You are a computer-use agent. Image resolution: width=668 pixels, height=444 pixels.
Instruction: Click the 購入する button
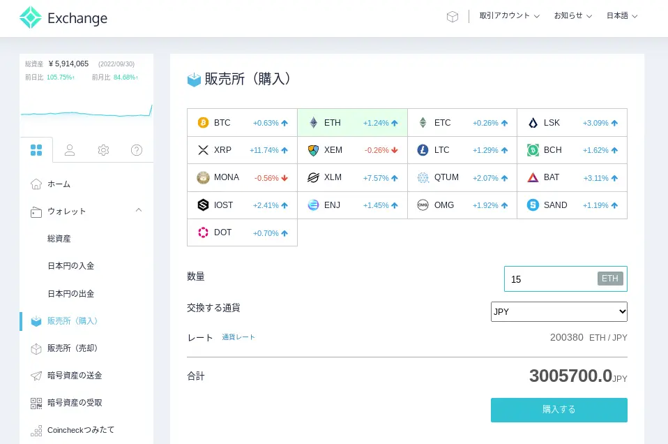click(x=559, y=410)
